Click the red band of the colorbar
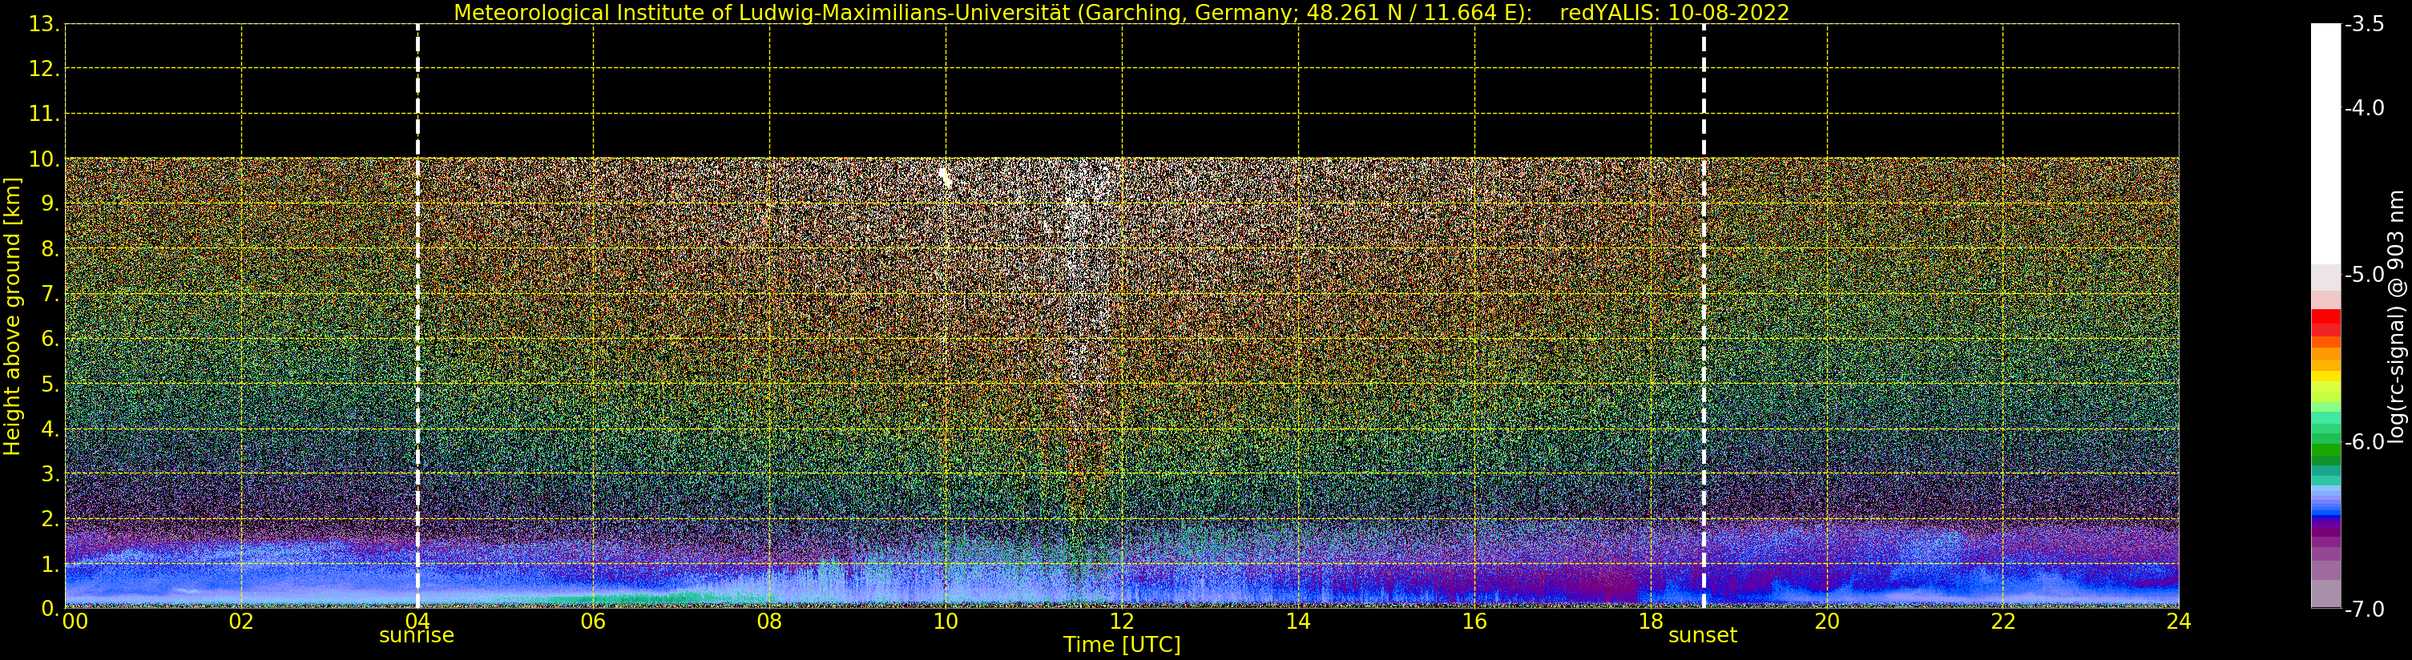This screenshot has height=660, width=2412. point(2325,323)
